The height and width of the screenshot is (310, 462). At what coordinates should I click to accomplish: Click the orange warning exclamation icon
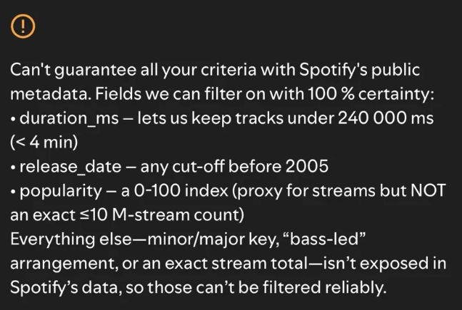(23, 26)
